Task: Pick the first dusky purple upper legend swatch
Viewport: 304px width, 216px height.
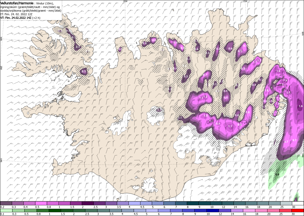Action: 6,203
